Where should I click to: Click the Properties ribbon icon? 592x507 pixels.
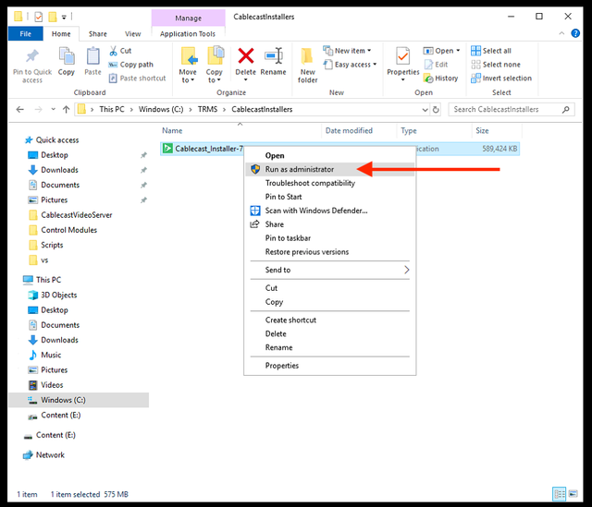(403, 56)
